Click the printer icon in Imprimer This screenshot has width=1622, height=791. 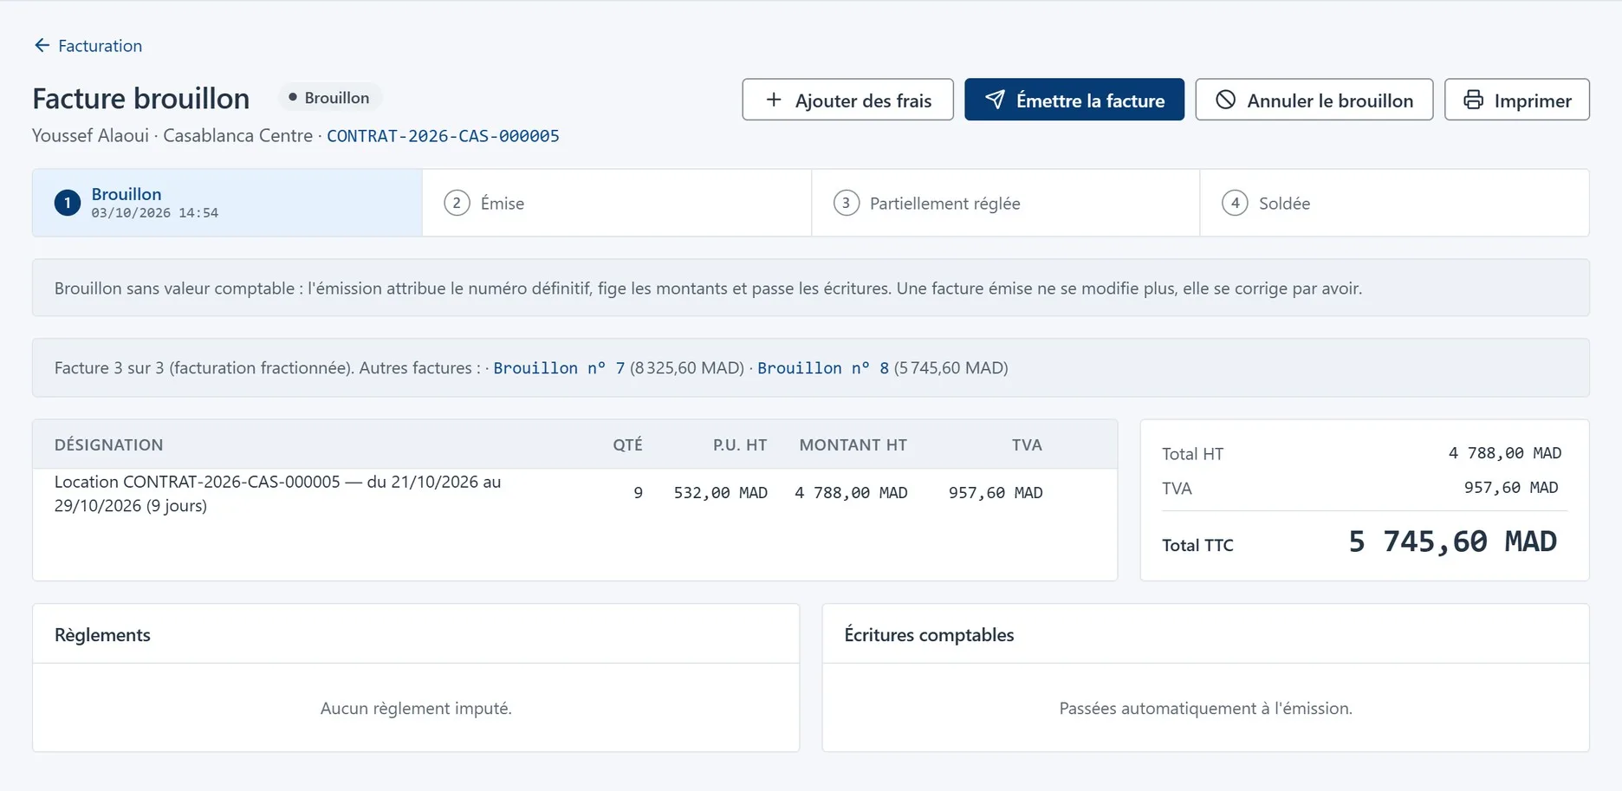point(1473,100)
